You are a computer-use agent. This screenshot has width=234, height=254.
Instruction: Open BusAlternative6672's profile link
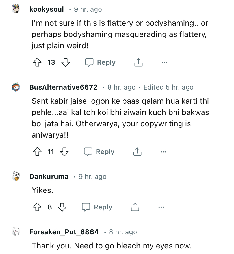63,87
